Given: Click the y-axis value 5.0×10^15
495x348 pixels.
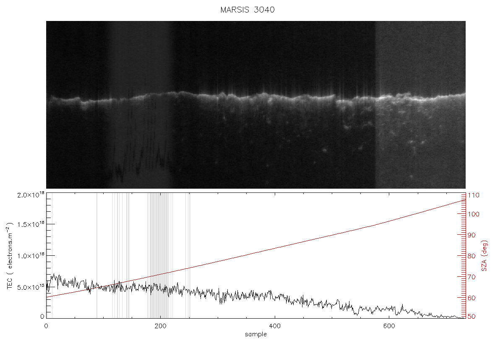Looking at the screenshot, I should [x=31, y=288].
